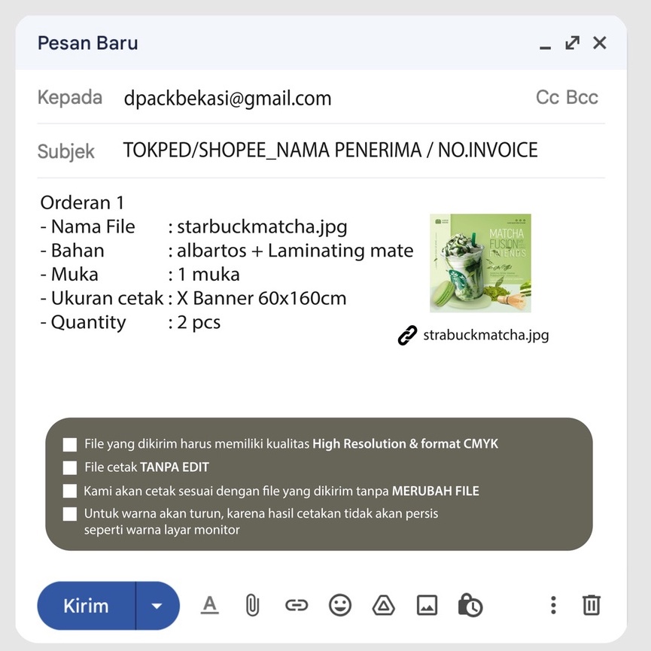651x651 pixels.
Task: Open more options three-dot menu
Action: [x=553, y=605]
